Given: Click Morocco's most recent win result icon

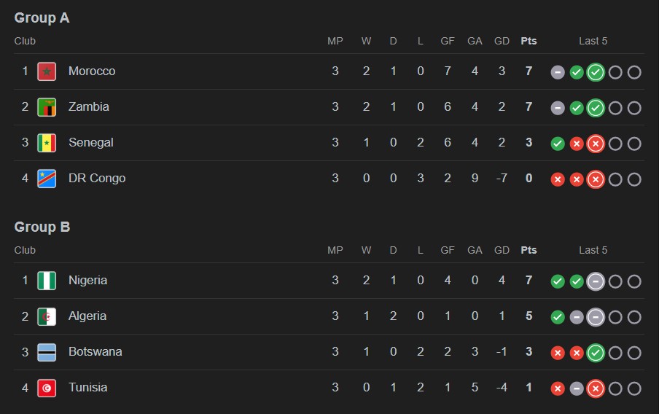Looking at the screenshot, I should pyautogui.click(x=596, y=72).
